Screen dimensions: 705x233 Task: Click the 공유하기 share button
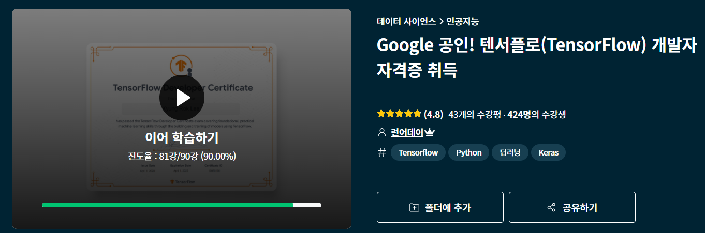(x=572, y=207)
